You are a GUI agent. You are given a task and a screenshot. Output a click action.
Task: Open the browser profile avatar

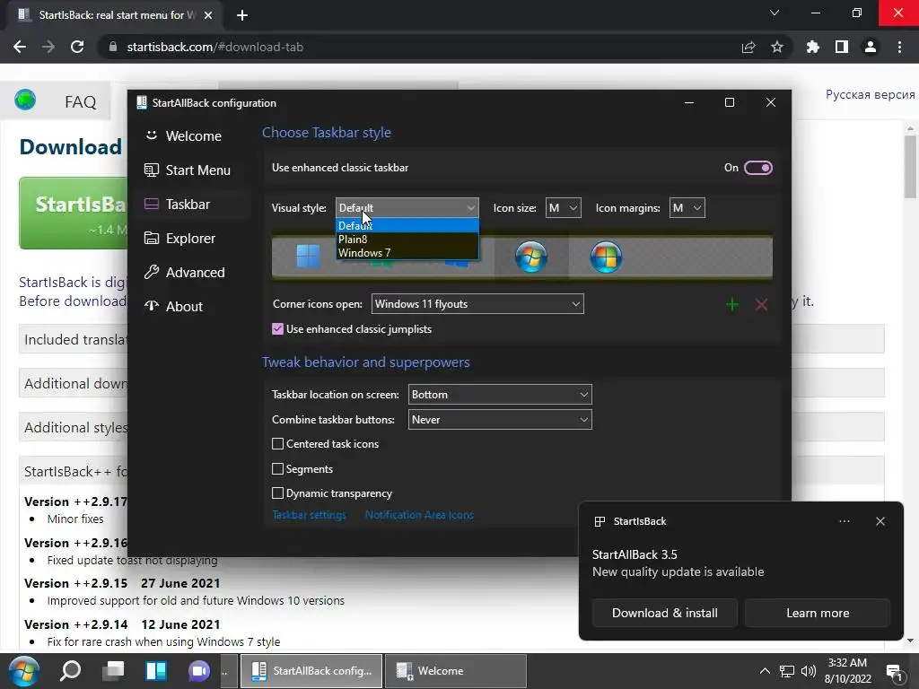point(871,47)
